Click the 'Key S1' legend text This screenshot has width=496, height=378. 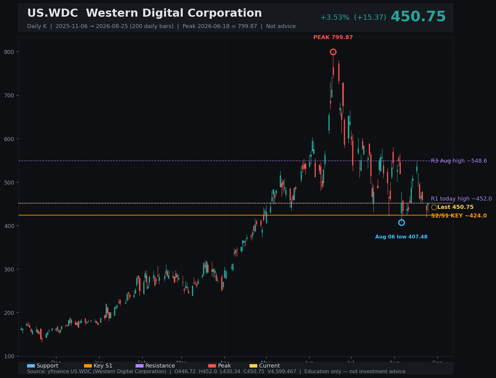pyautogui.click(x=103, y=366)
